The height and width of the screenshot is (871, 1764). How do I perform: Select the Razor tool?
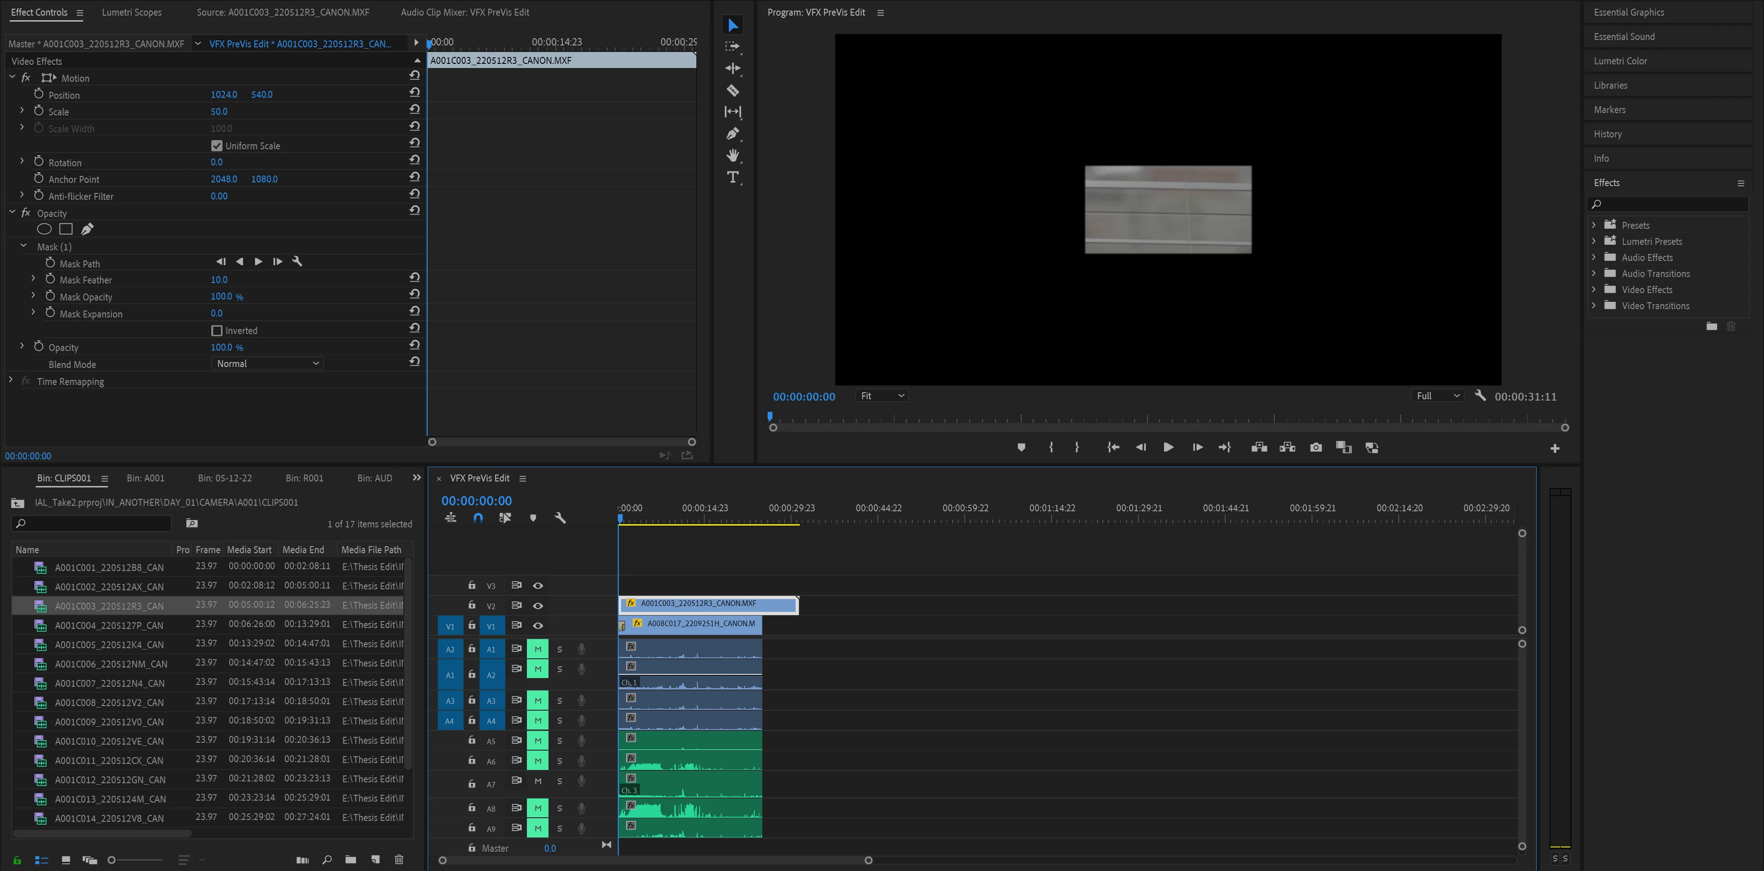click(733, 90)
